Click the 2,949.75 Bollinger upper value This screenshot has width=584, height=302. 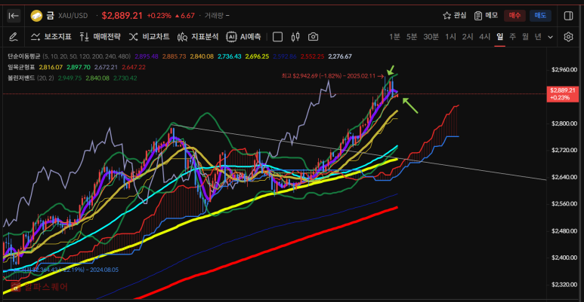click(x=70, y=78)
